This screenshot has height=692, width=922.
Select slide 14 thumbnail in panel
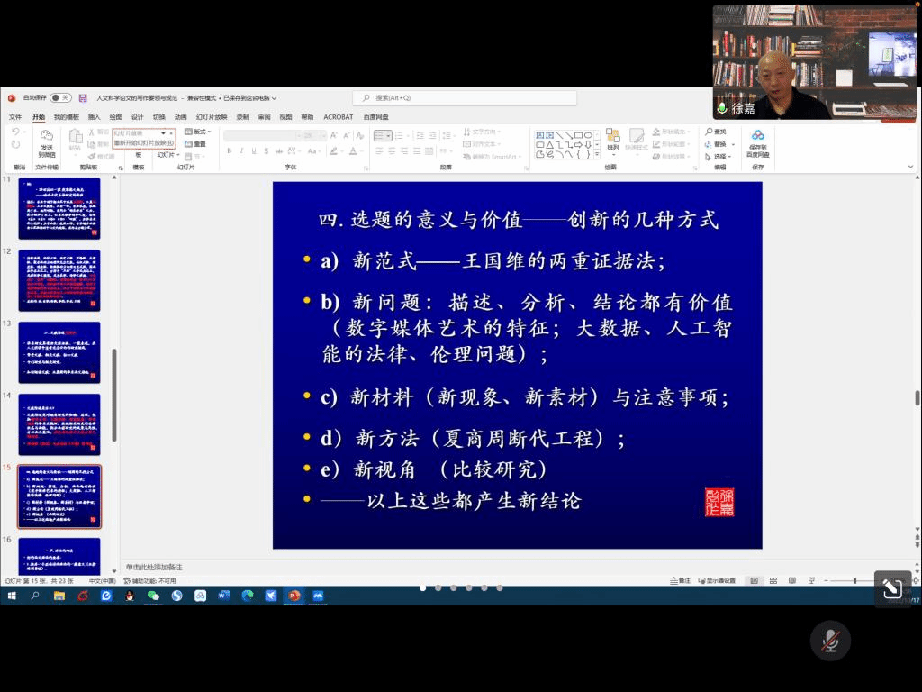59,424
